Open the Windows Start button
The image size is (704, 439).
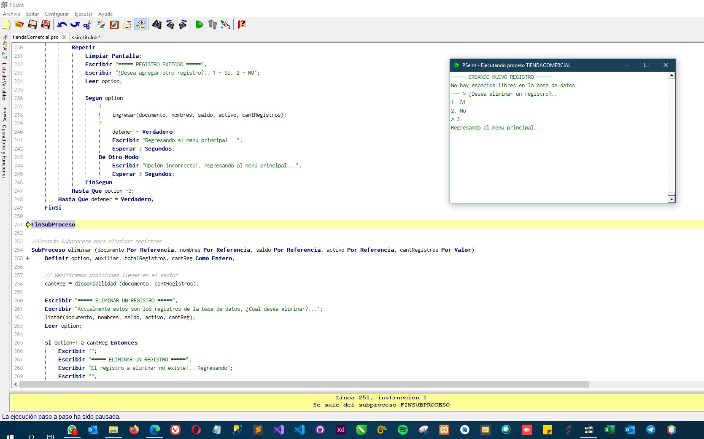10,437
